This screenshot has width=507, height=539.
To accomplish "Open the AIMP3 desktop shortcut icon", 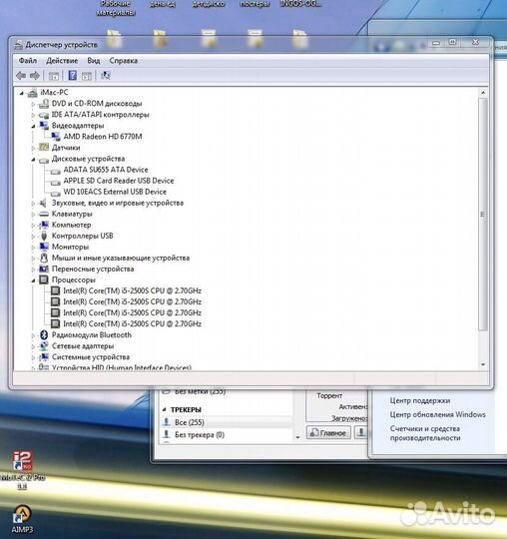I will click(22, 519).
